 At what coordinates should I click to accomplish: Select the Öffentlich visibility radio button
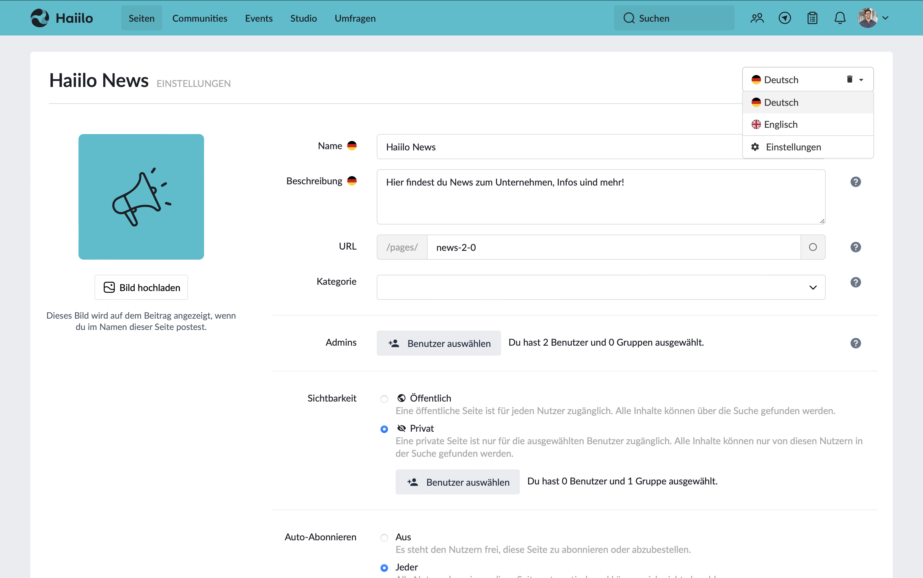[x=384, y=399]
